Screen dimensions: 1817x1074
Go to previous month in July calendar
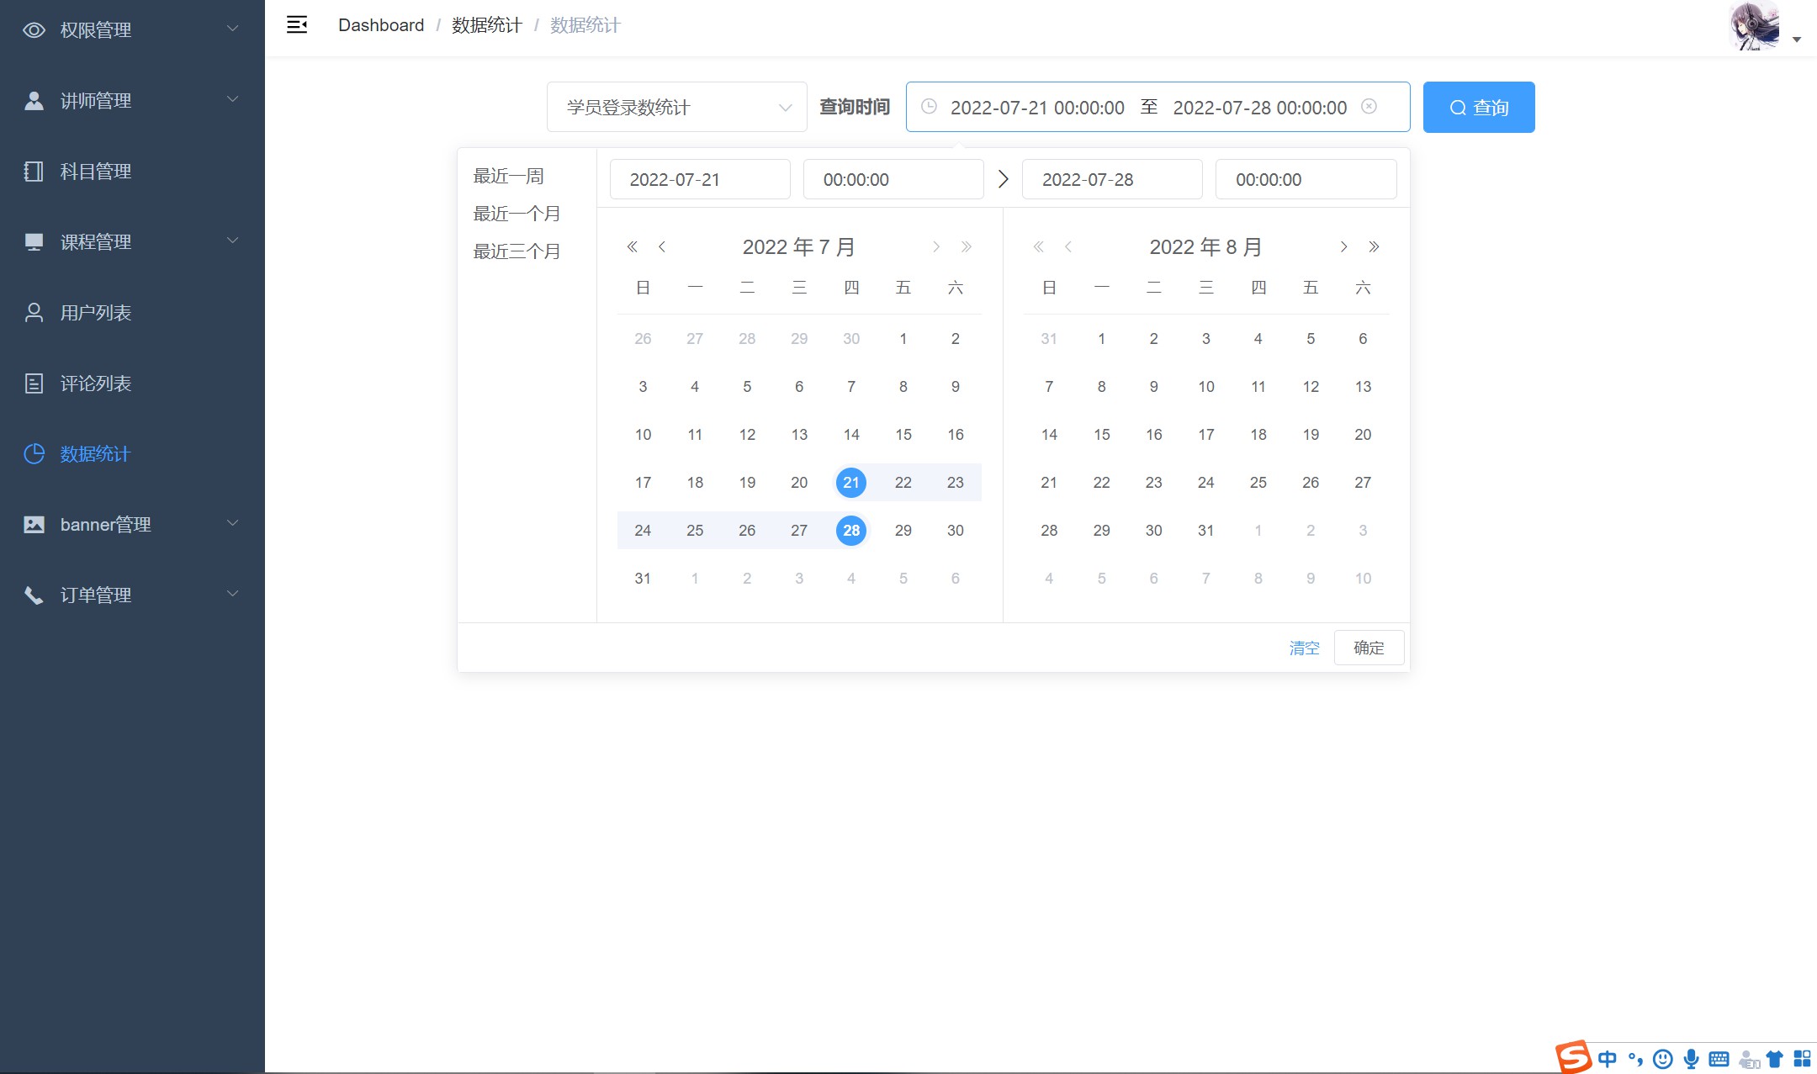pos(662,246)
